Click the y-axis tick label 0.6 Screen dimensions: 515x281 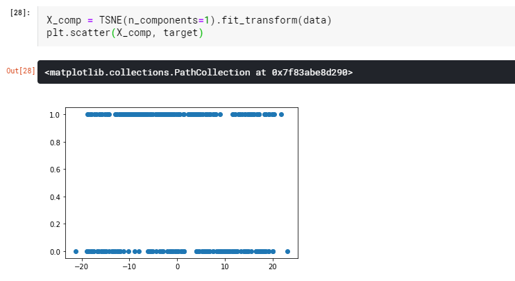[55, 170]
